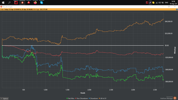The width and height of the screenshot is (178, 100).
Task: Click the red star tray icon
Action: pyautogui.click(x=147, y=3)
